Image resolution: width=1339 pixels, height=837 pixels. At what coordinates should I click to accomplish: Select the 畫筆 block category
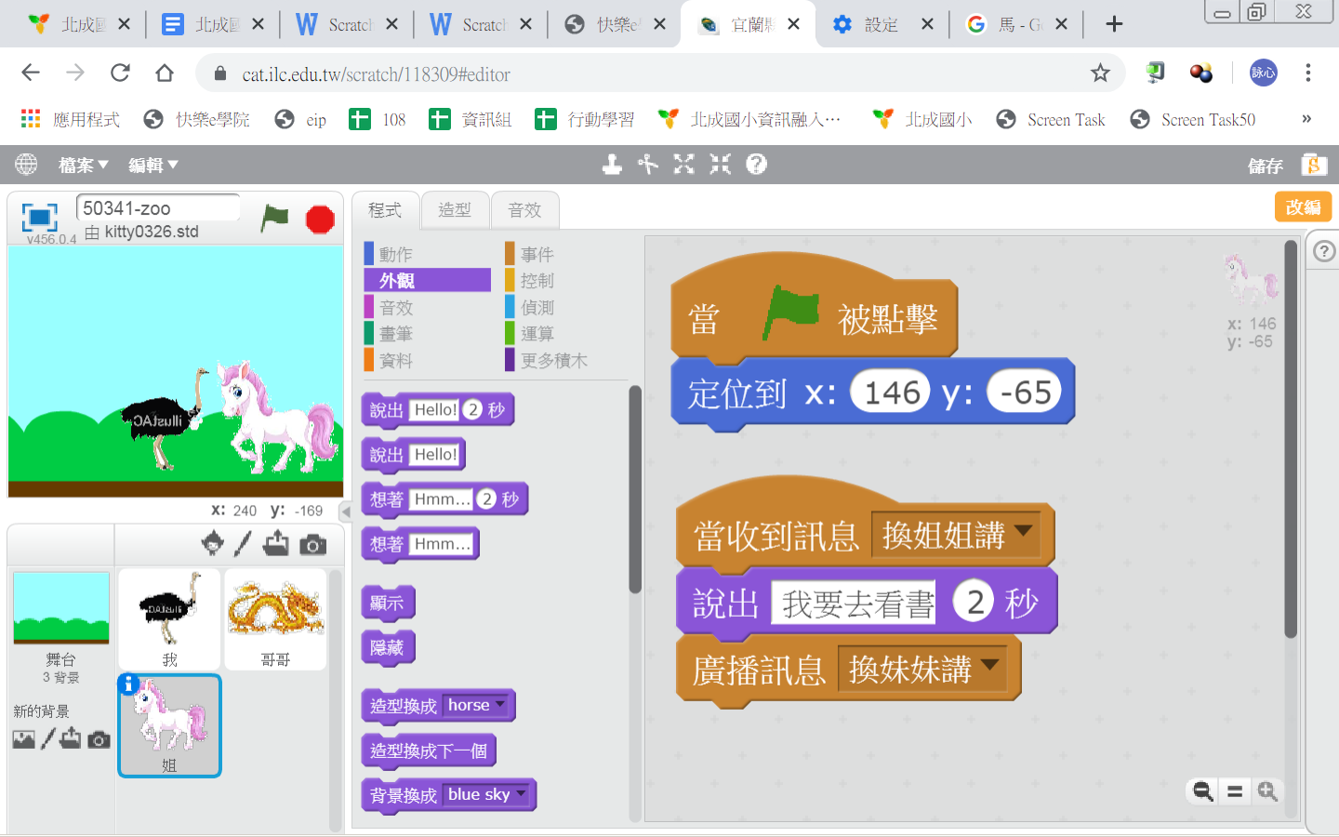pos(427,333)
